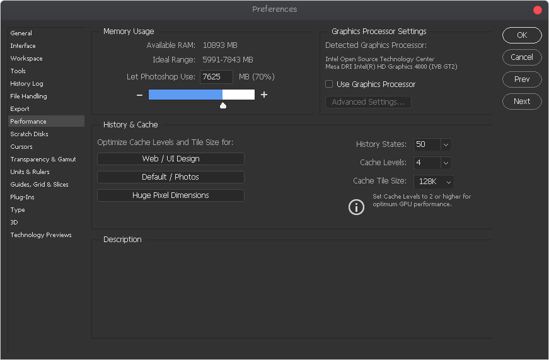Open 3D preferences section
549x360 pixels.
(x=46, y=222)
